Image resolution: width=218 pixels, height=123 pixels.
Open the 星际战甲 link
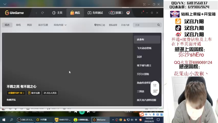pos(113,25)
